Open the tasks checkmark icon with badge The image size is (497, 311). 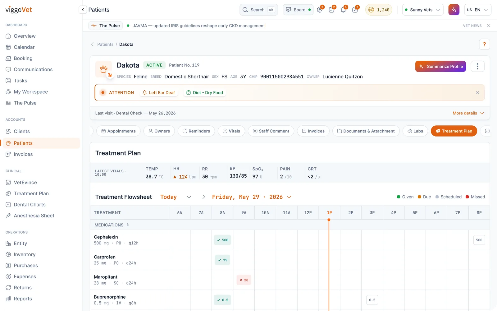coord(355,10)
